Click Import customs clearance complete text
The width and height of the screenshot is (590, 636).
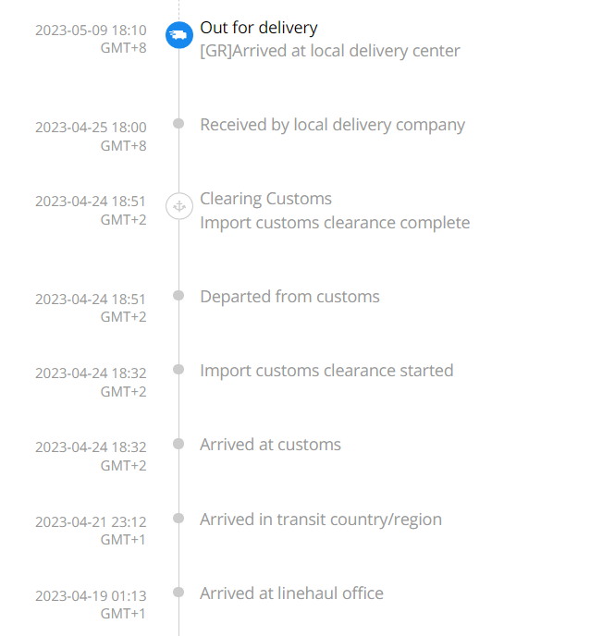tap(335, 223)
